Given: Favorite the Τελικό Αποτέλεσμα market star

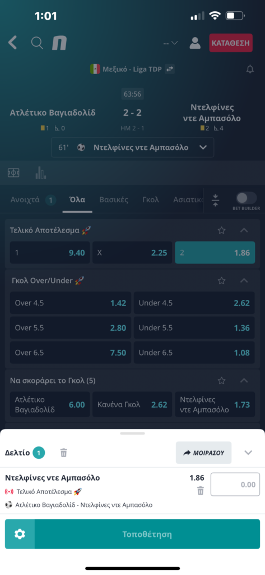Looking at the screenshot, I should [x=221, y=230].
